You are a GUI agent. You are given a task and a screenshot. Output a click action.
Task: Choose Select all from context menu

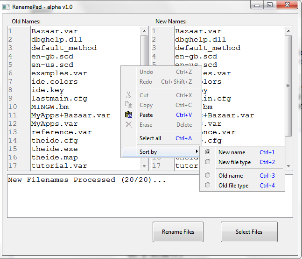150,138
